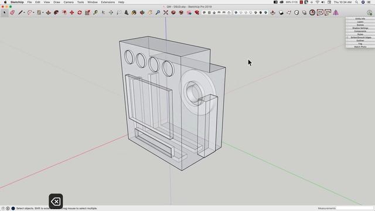Expand the Shadow Settings panel

[x=360, y=28]
